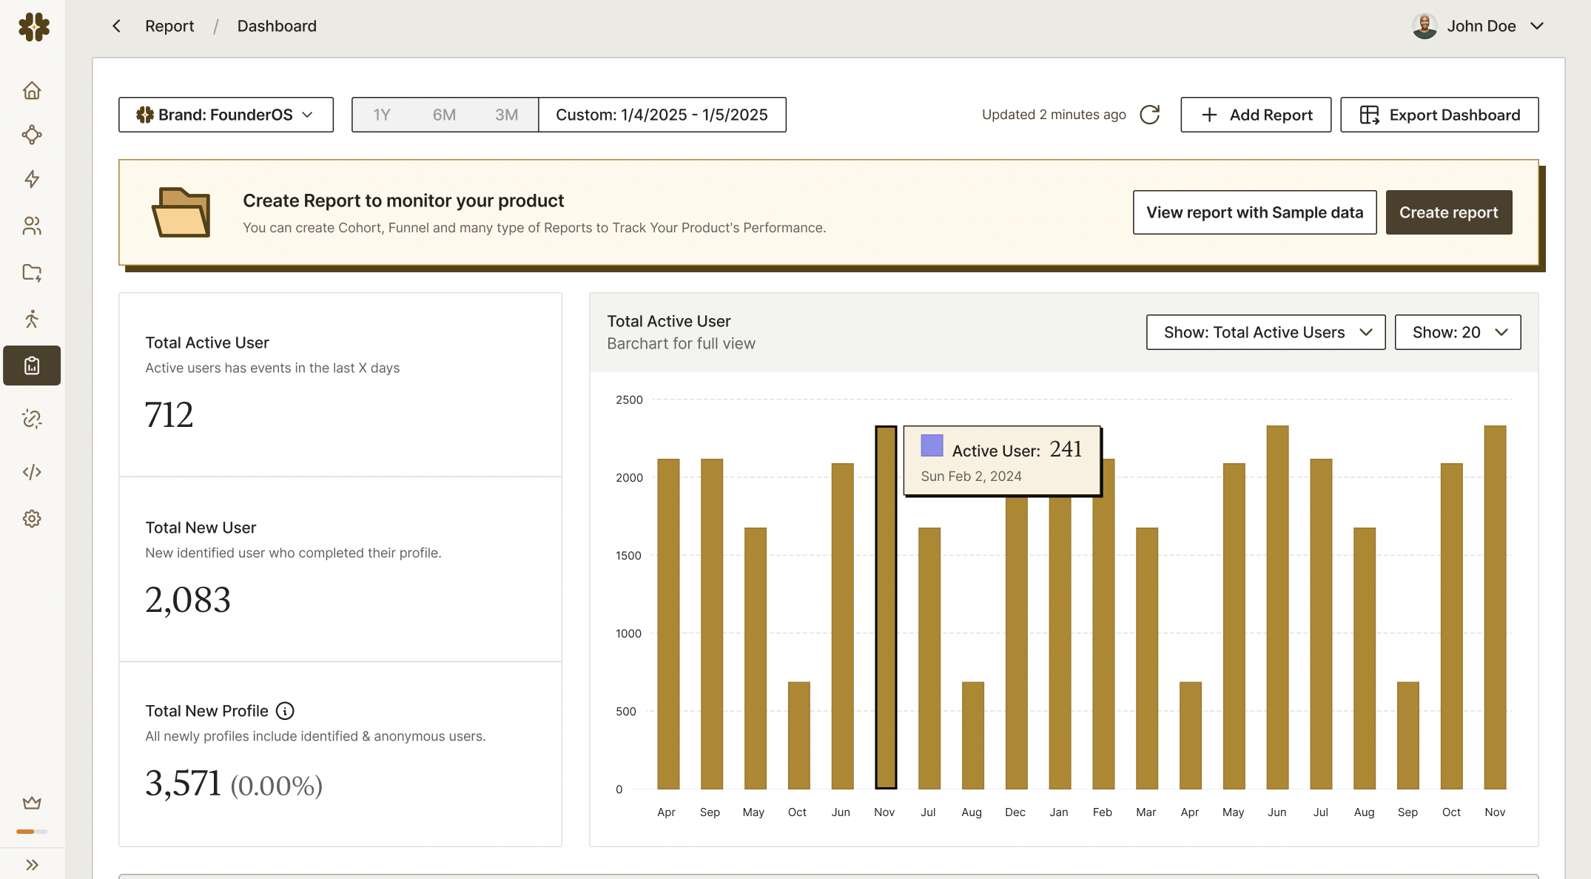Open the Home dashboard from the sidebar

pos(32,90)
